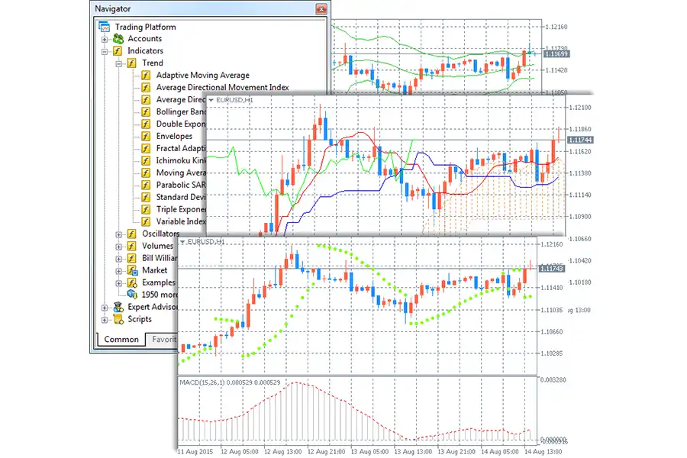Click the 1.10285 price label on lower chart
Screen dimensions: 687x458
[552, 353]
